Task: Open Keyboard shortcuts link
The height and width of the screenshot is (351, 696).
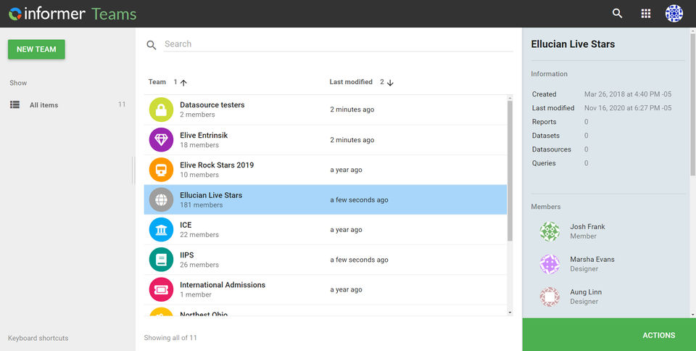Action: pos(38,338)
